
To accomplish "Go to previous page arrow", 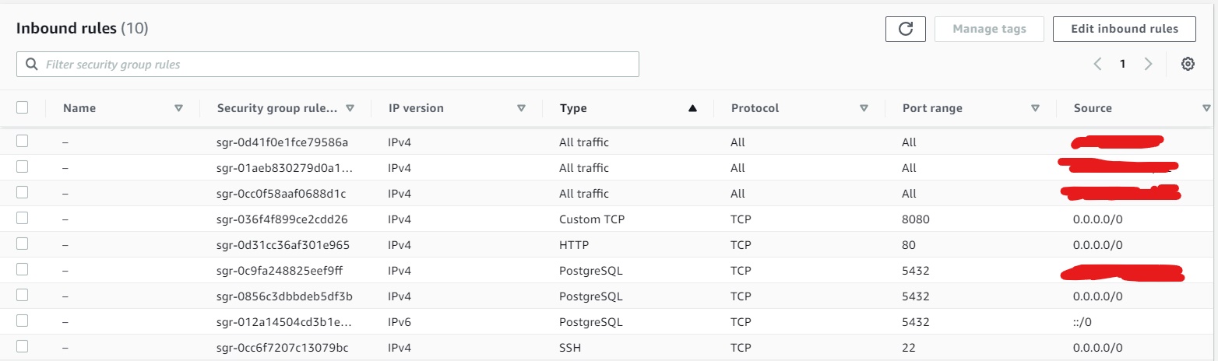I will [x=1097, y=64].
